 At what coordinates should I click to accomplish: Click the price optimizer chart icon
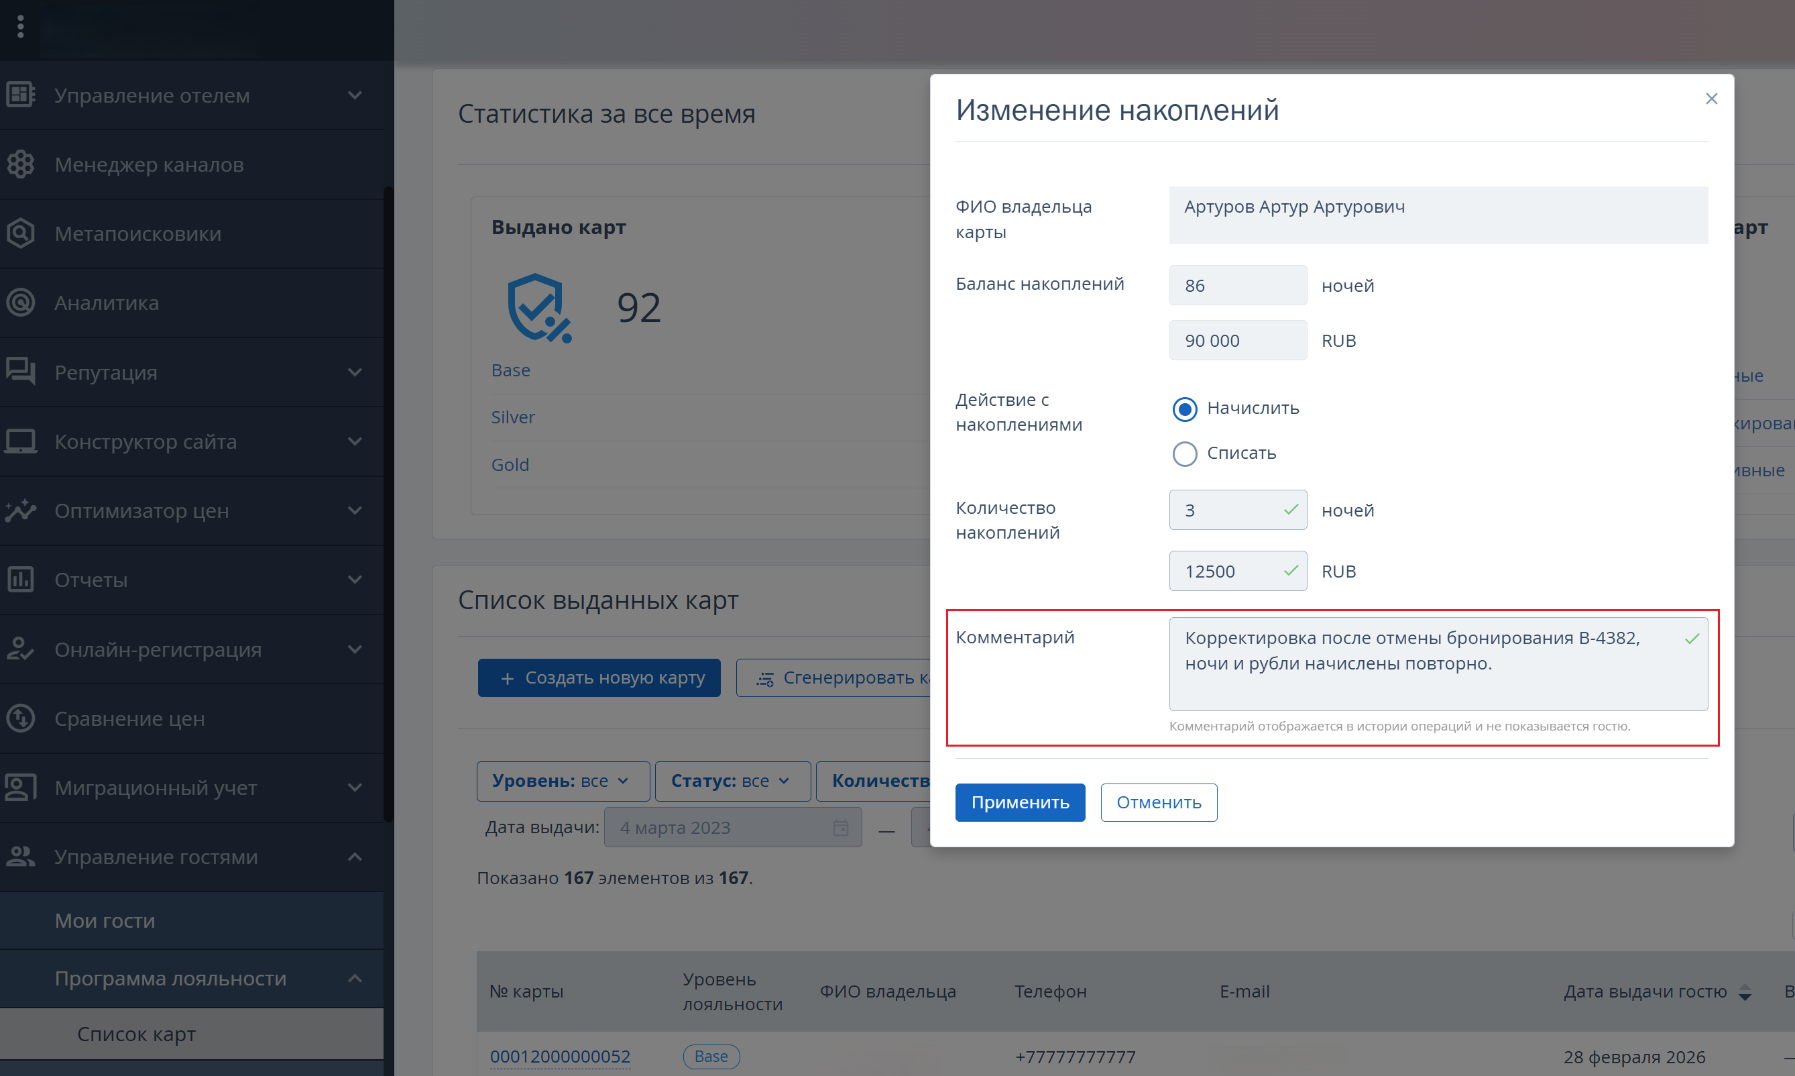[20, 510]
